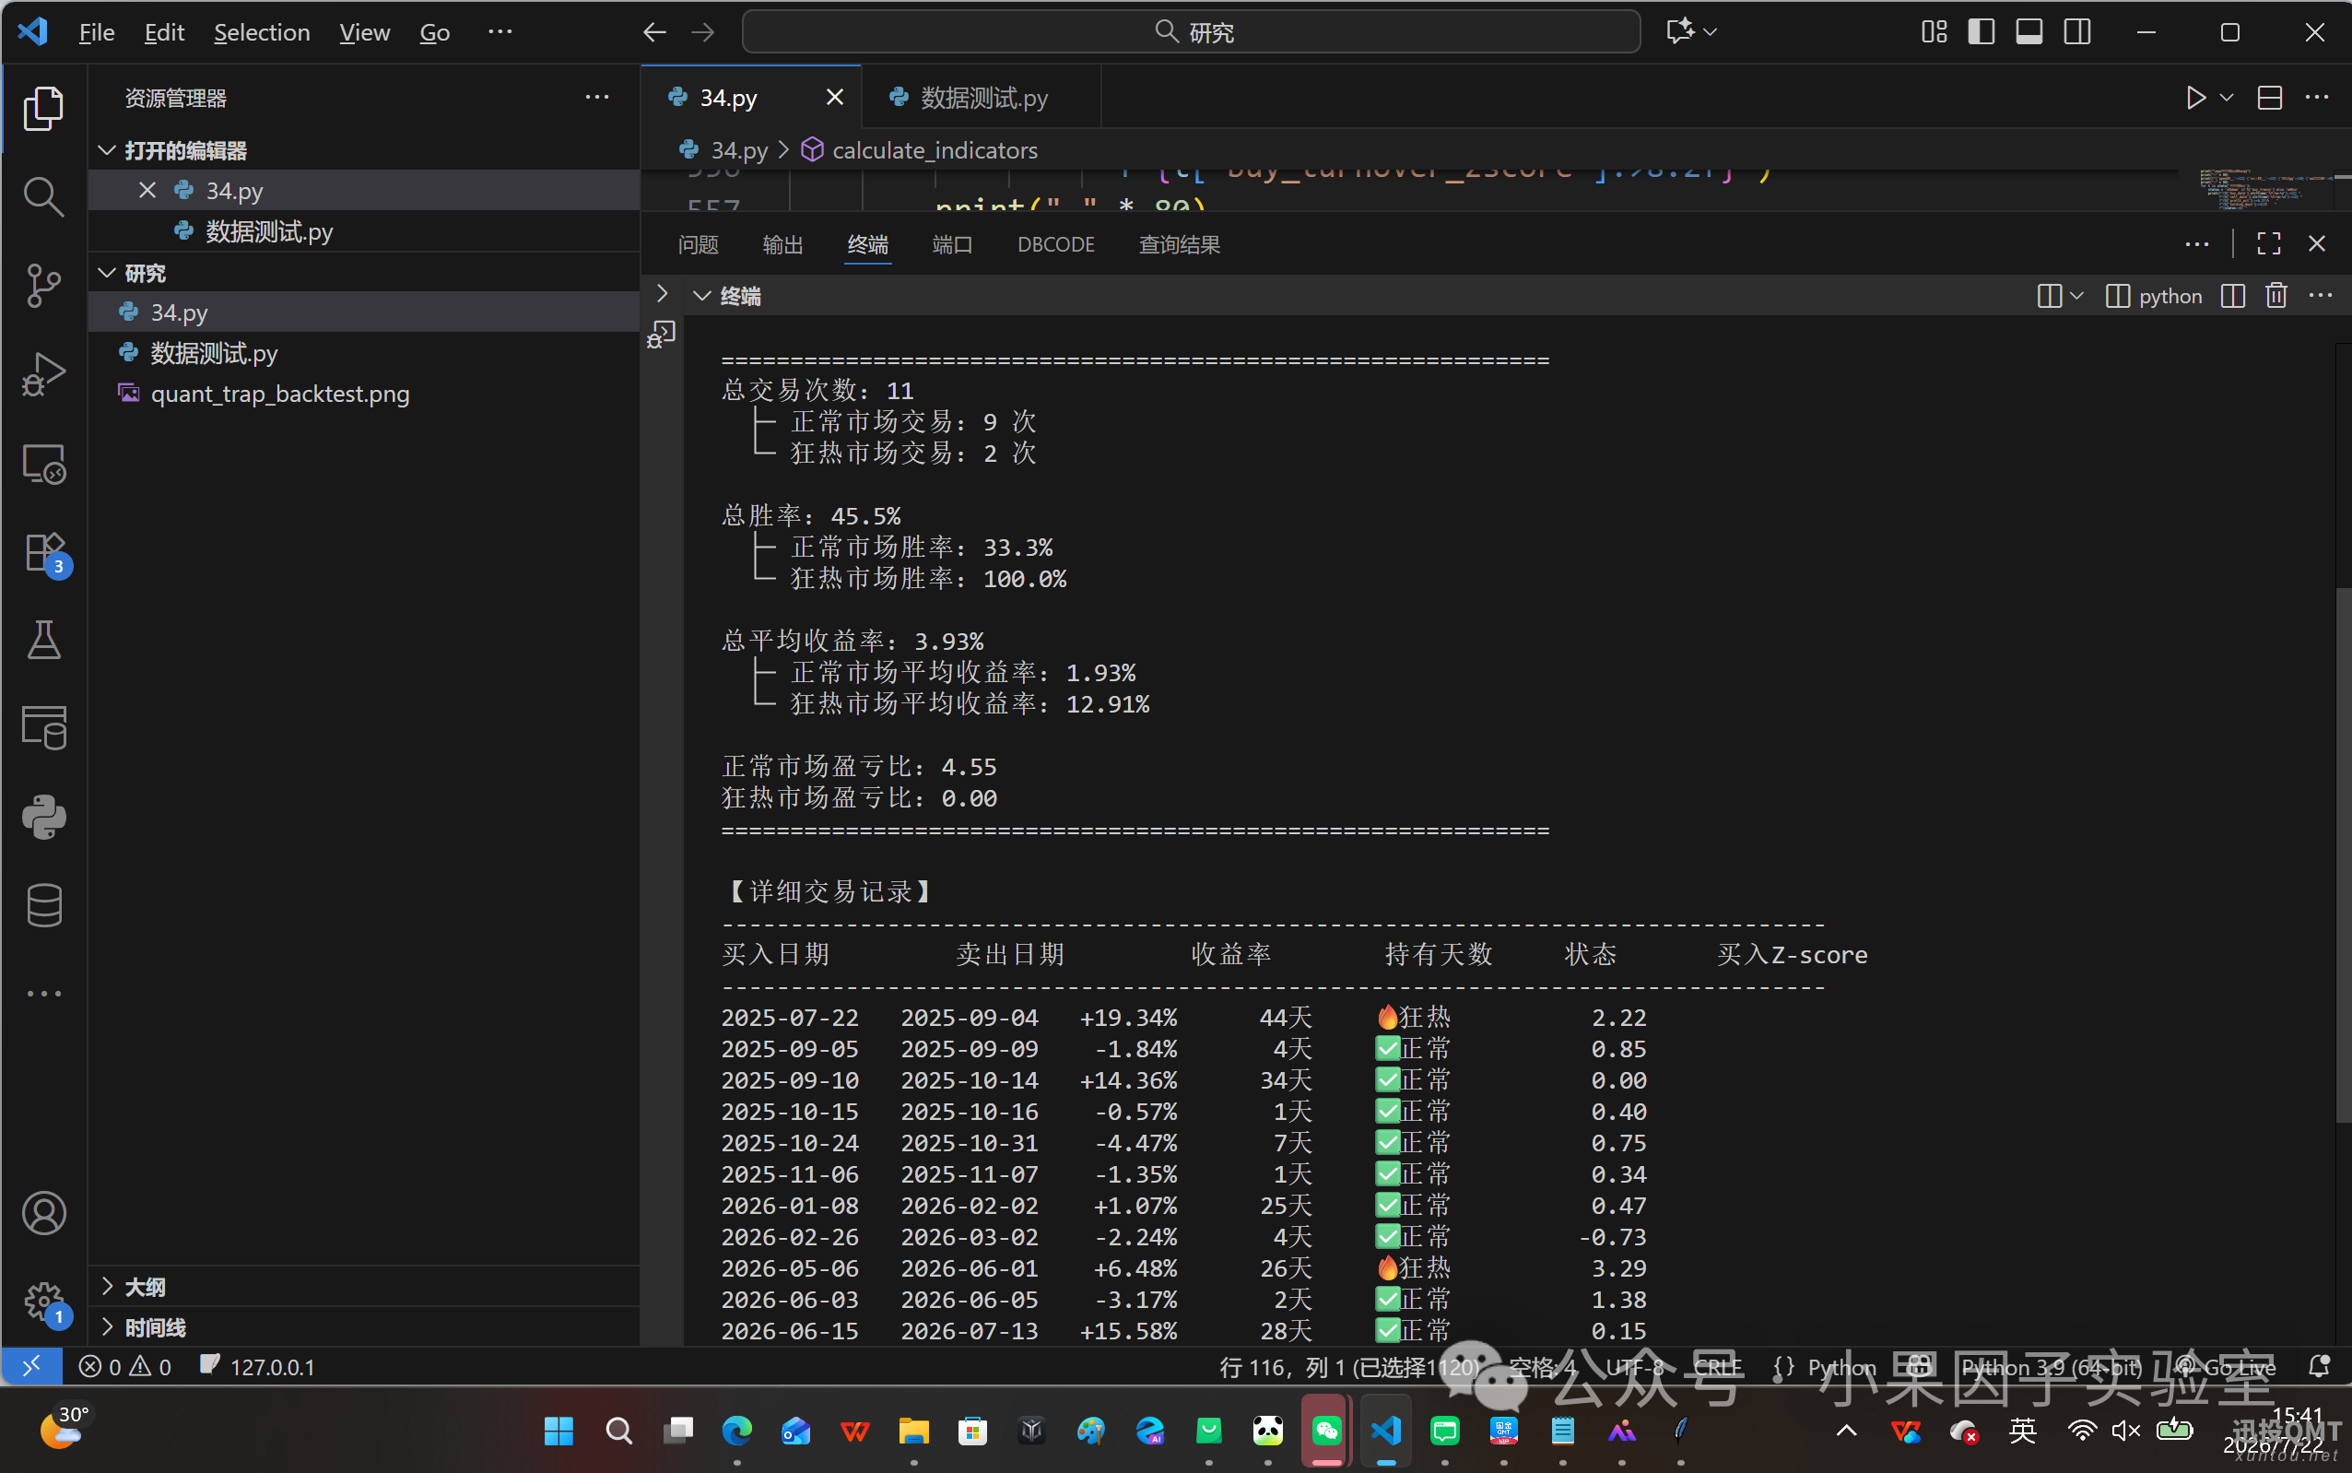Open the database view in activity bar
Viewport: 2352px width, 1473px height.
click(x=42, y=905)
